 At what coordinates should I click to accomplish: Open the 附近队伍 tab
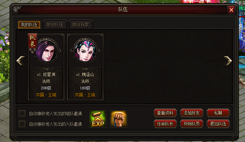(55, 24)
